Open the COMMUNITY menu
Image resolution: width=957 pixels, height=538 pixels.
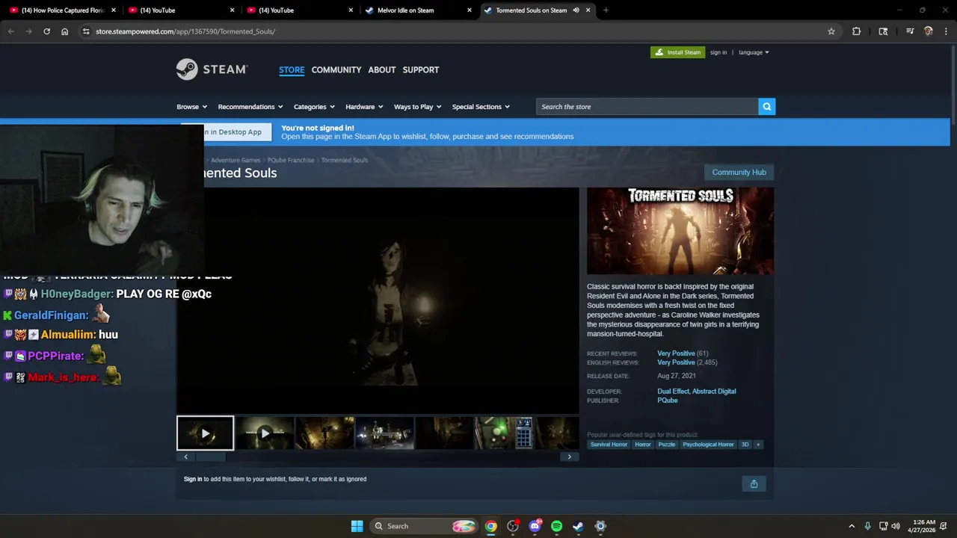(x=336, y=69)
